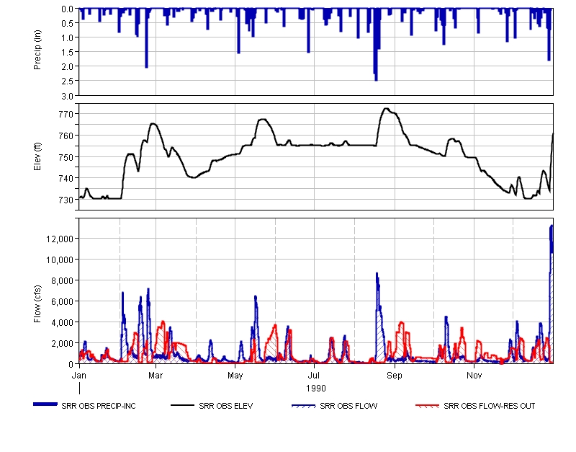Click the Sep month label on time axis
Viewport: 576px width, 452px height.
pyautogui.click(x=395, y=376)
